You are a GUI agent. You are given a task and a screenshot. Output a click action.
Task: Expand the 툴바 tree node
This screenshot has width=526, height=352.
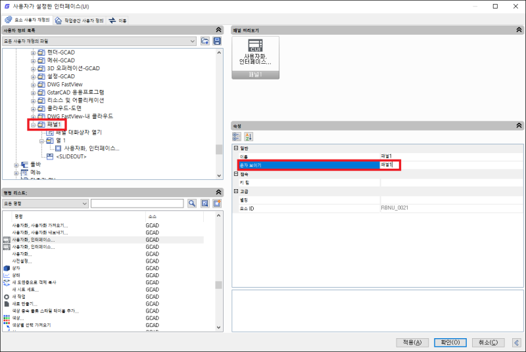click(x=16, y=165)
